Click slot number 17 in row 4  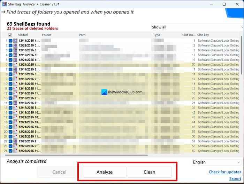193,55
